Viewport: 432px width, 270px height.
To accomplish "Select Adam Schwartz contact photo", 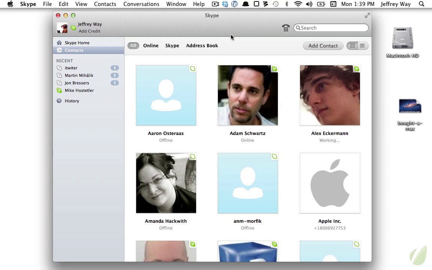I will click(247, 95).
